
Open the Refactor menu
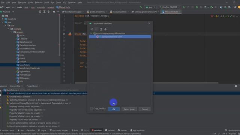point(39,3)
